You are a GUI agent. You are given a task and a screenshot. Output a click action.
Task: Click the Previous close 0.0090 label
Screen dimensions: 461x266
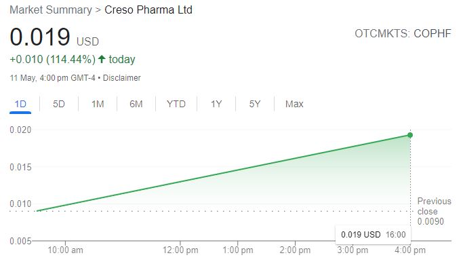434,211
